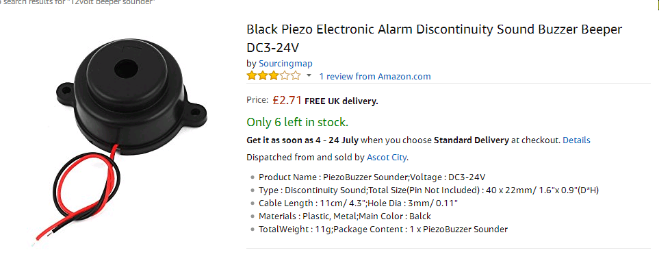The height and width of the screenshot is (261, 659).
Task: Click the £2.71 price
Action: (287, 100)
